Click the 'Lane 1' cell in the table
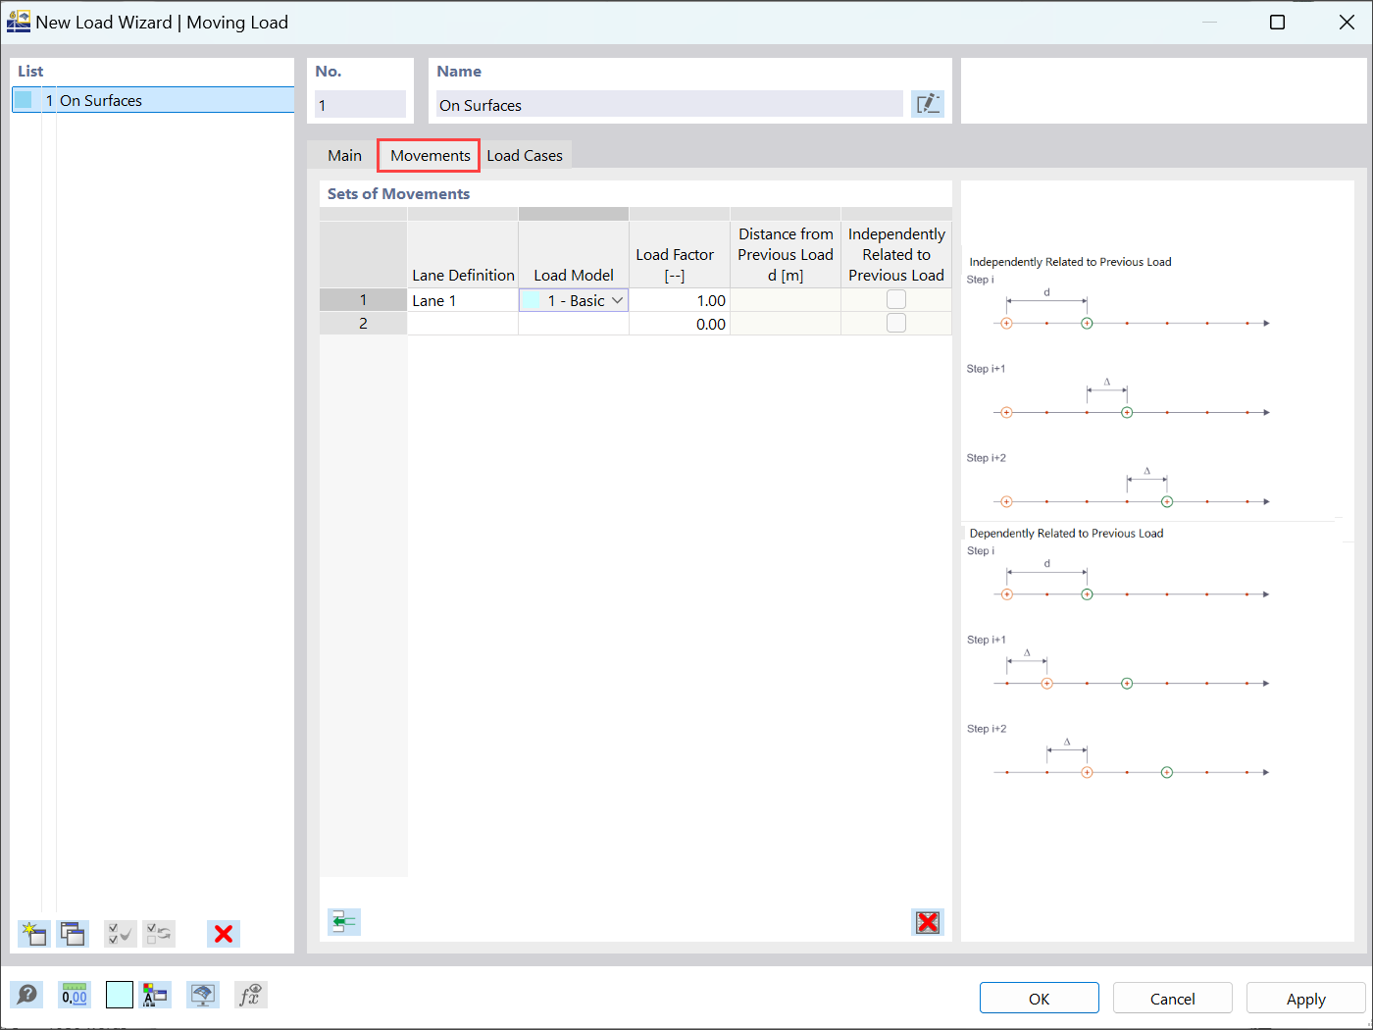The image size is (1373, 1030). [x=463, y=300]
